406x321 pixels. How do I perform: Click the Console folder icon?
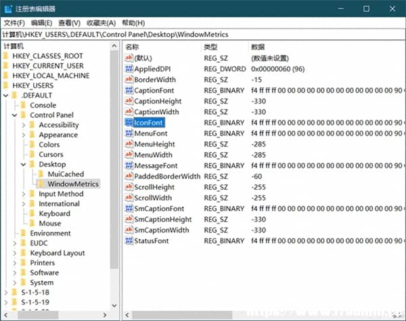coord(23,105)
